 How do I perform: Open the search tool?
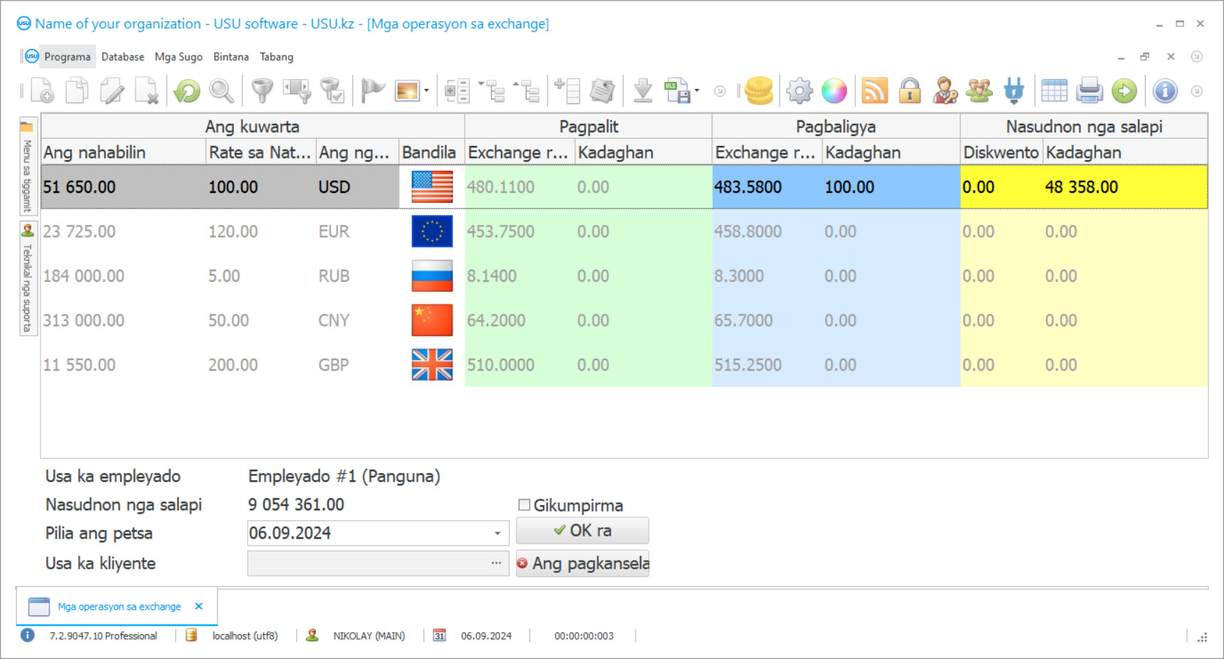(221, 90)
